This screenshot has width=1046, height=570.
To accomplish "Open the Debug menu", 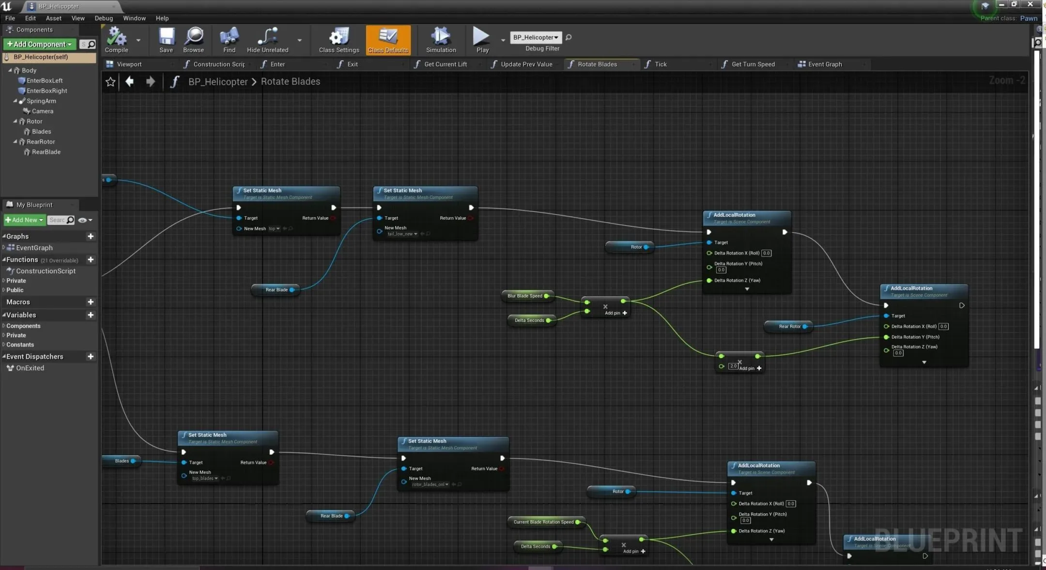I will (104, 18).
